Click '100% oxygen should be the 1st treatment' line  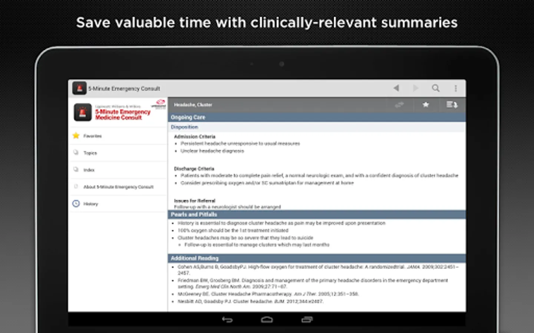pyautogui.click(x=233, y=230)
